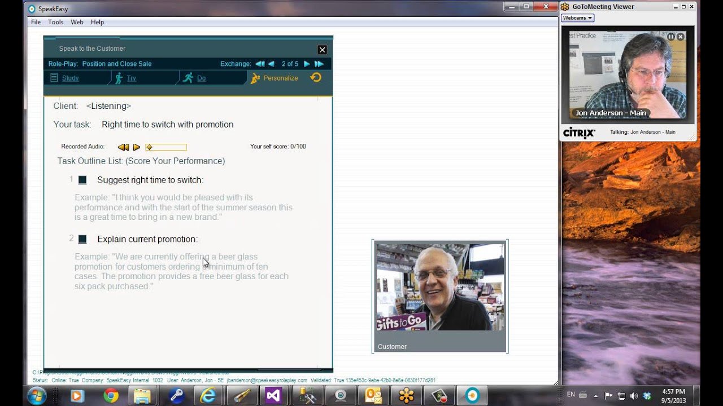This screenshot has width=723, height=406.
Task: Open the Webcams dropdown in GoToMeeting
Action: 577,18
